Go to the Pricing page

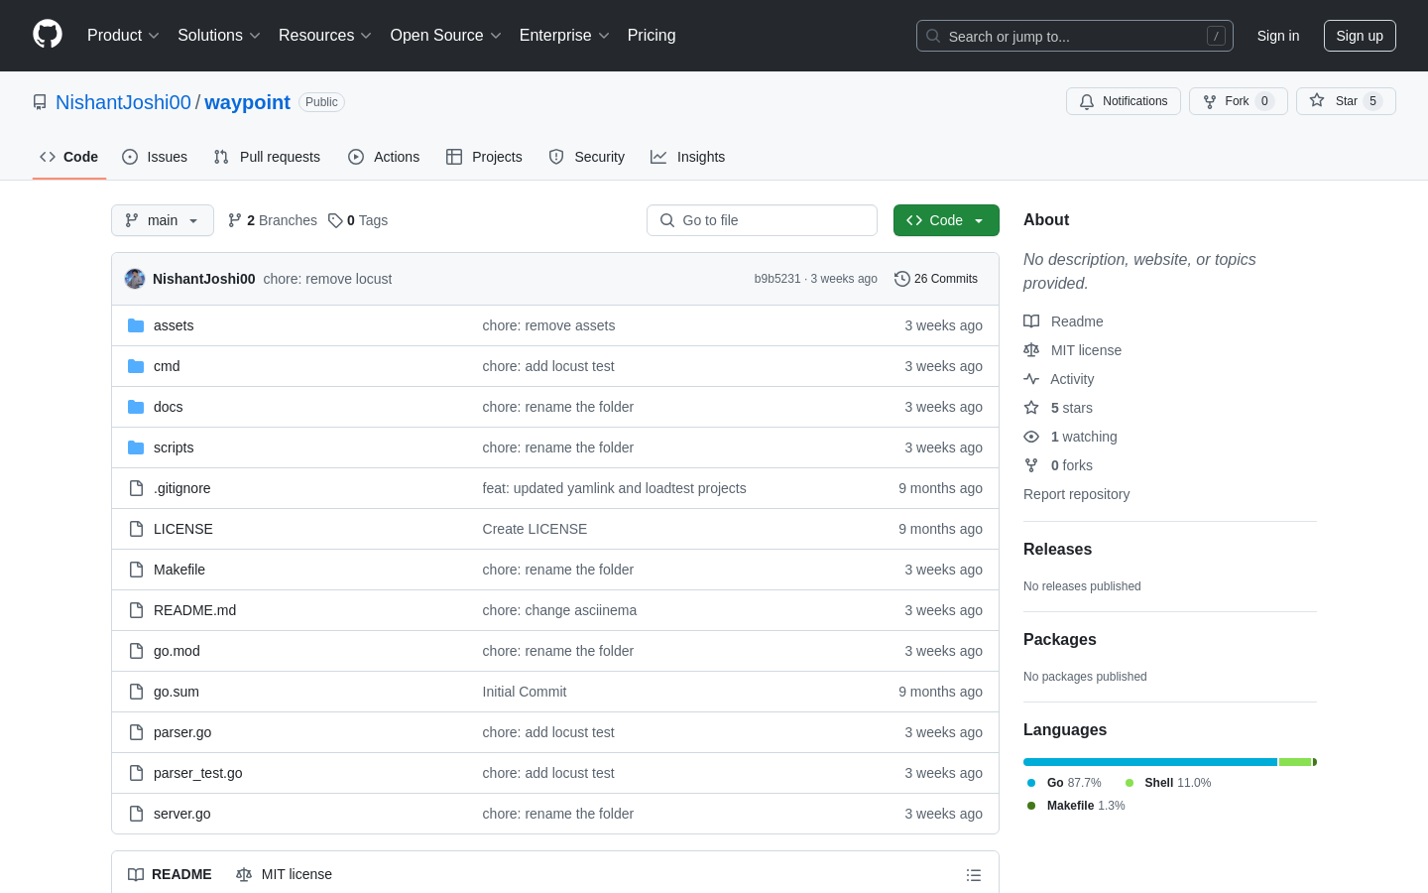tap(652, 36)
